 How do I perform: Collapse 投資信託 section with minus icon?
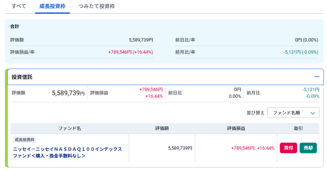pyautogui.click(x=316, y=77)
